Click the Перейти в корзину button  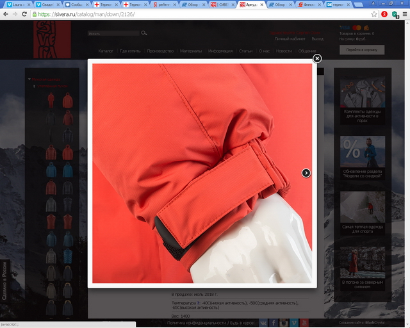point(362,50)
